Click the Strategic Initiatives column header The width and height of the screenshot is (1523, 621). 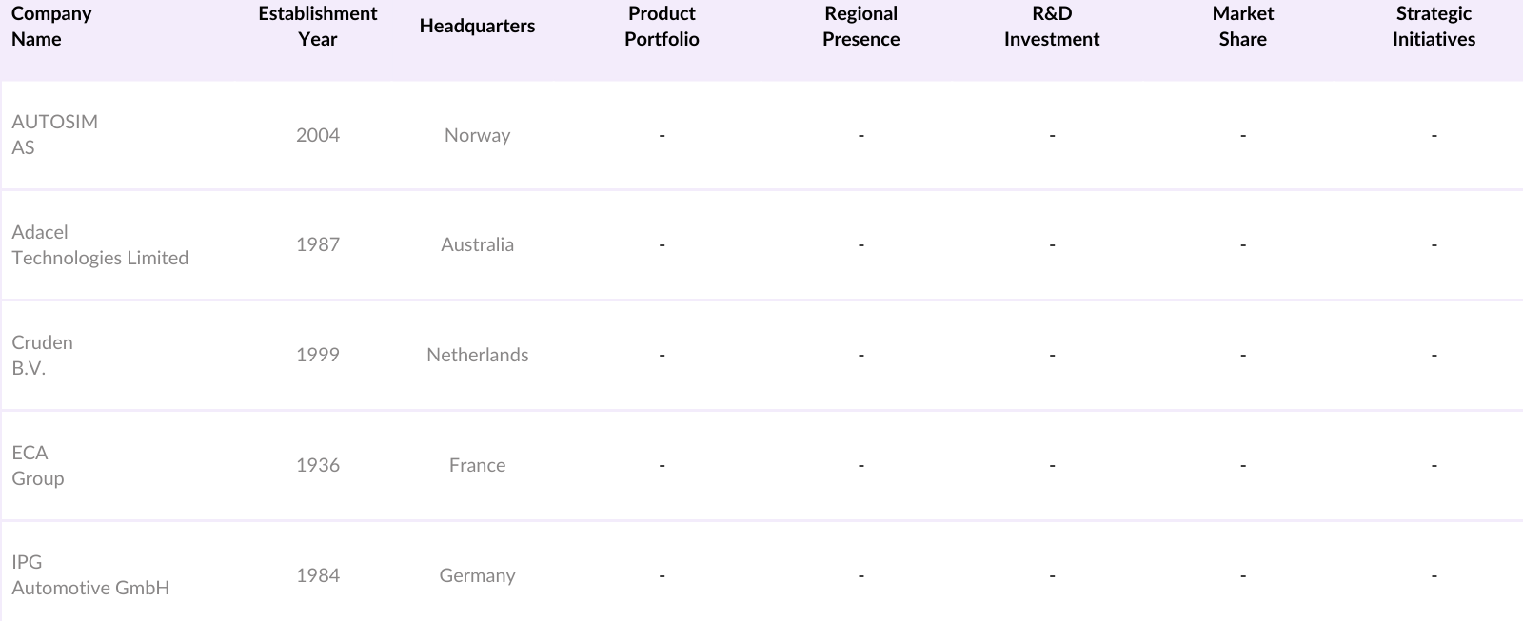[1434, 27]
